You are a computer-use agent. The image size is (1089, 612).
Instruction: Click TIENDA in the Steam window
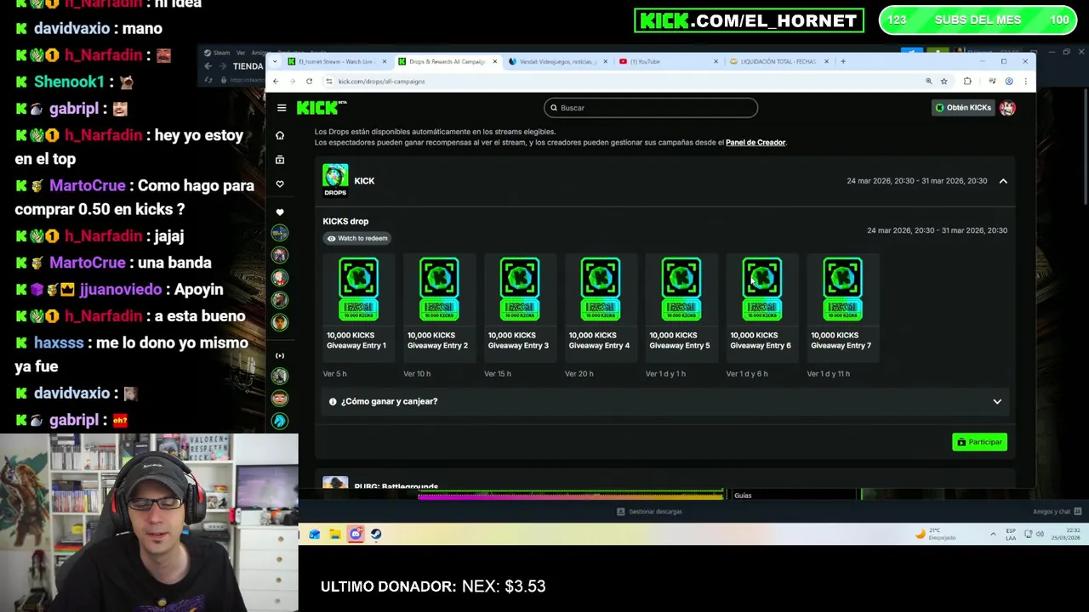click(248, 66)
